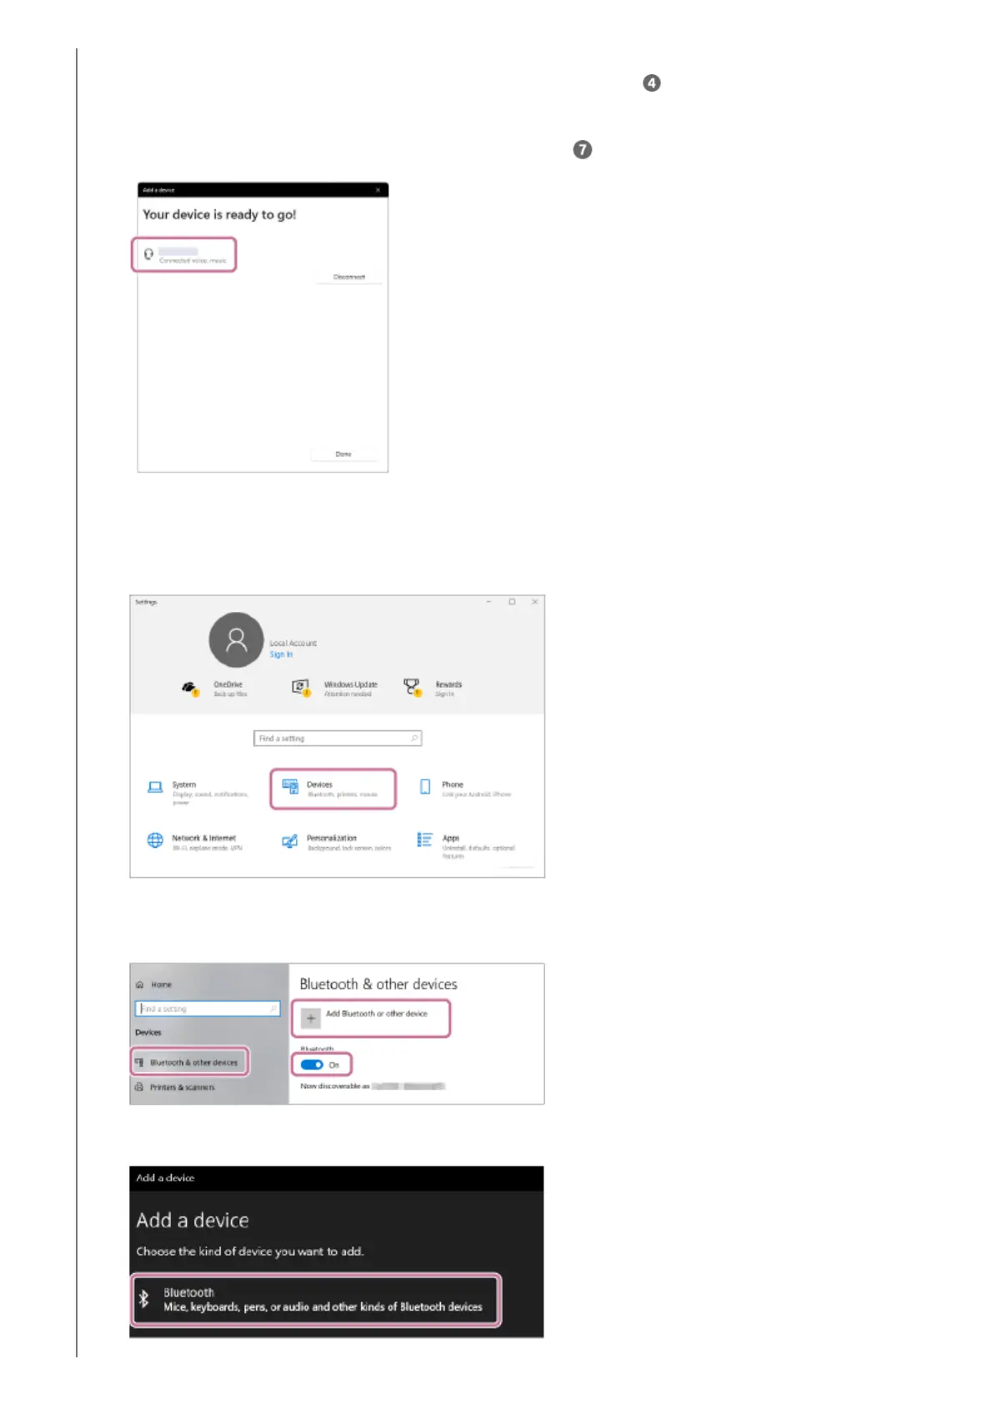Open the Apps settings icon

[425, 840]
